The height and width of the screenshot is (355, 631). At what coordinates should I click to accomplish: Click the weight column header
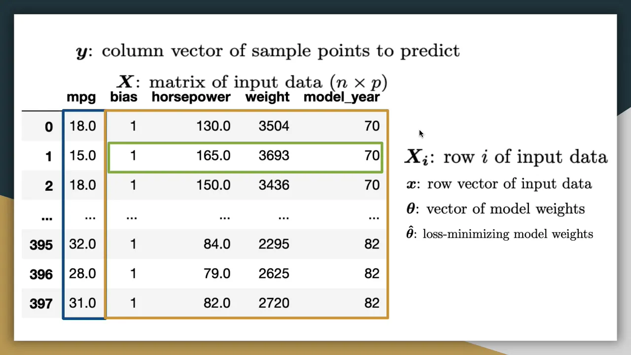(x=267, y=97)
